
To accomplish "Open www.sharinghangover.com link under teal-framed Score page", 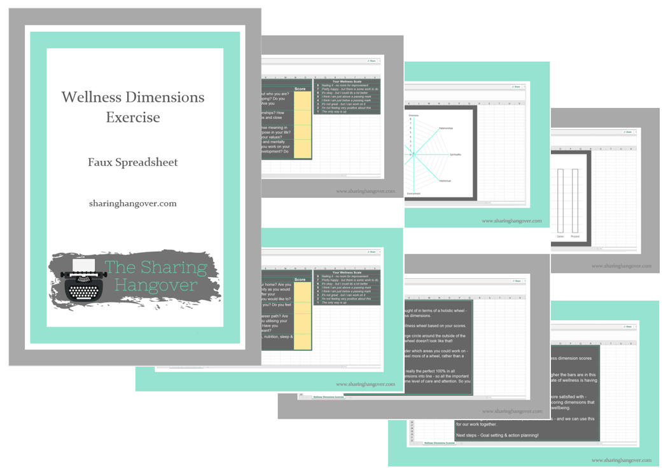I will 366,384.
